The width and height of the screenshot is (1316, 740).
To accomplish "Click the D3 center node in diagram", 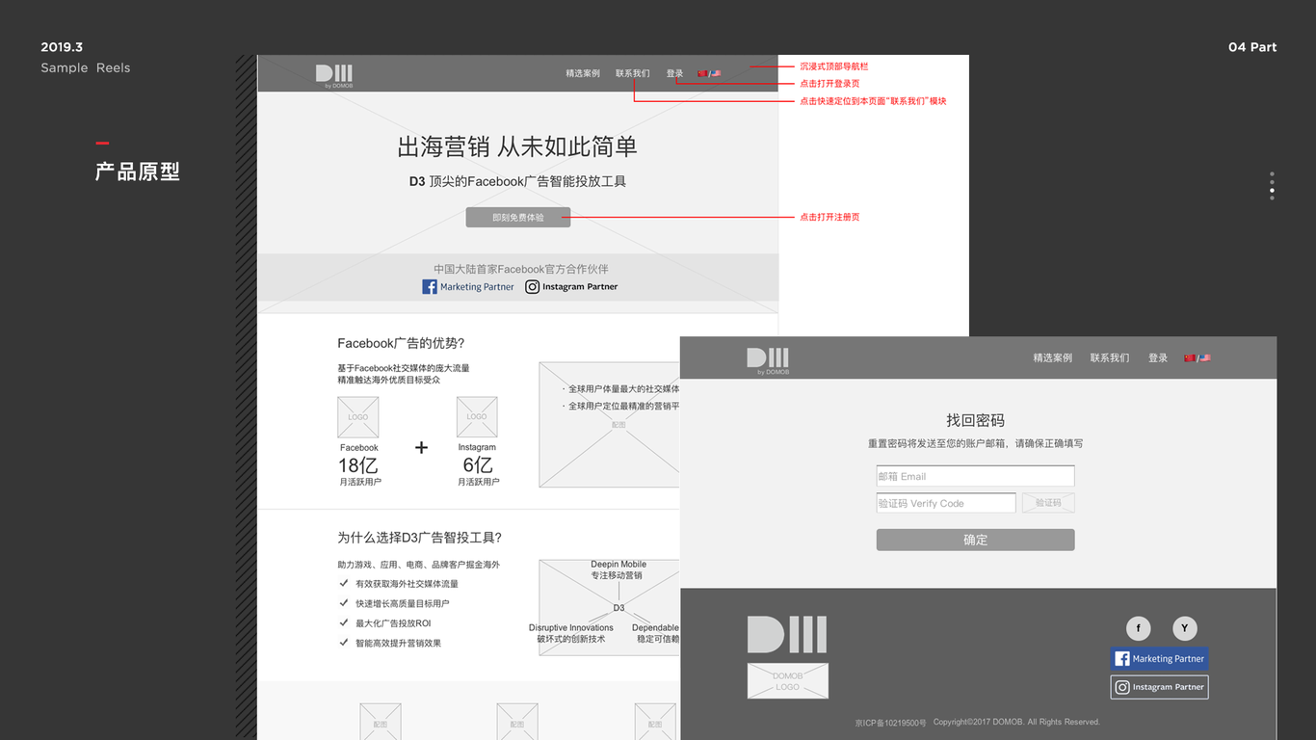I will click(619, 608).
